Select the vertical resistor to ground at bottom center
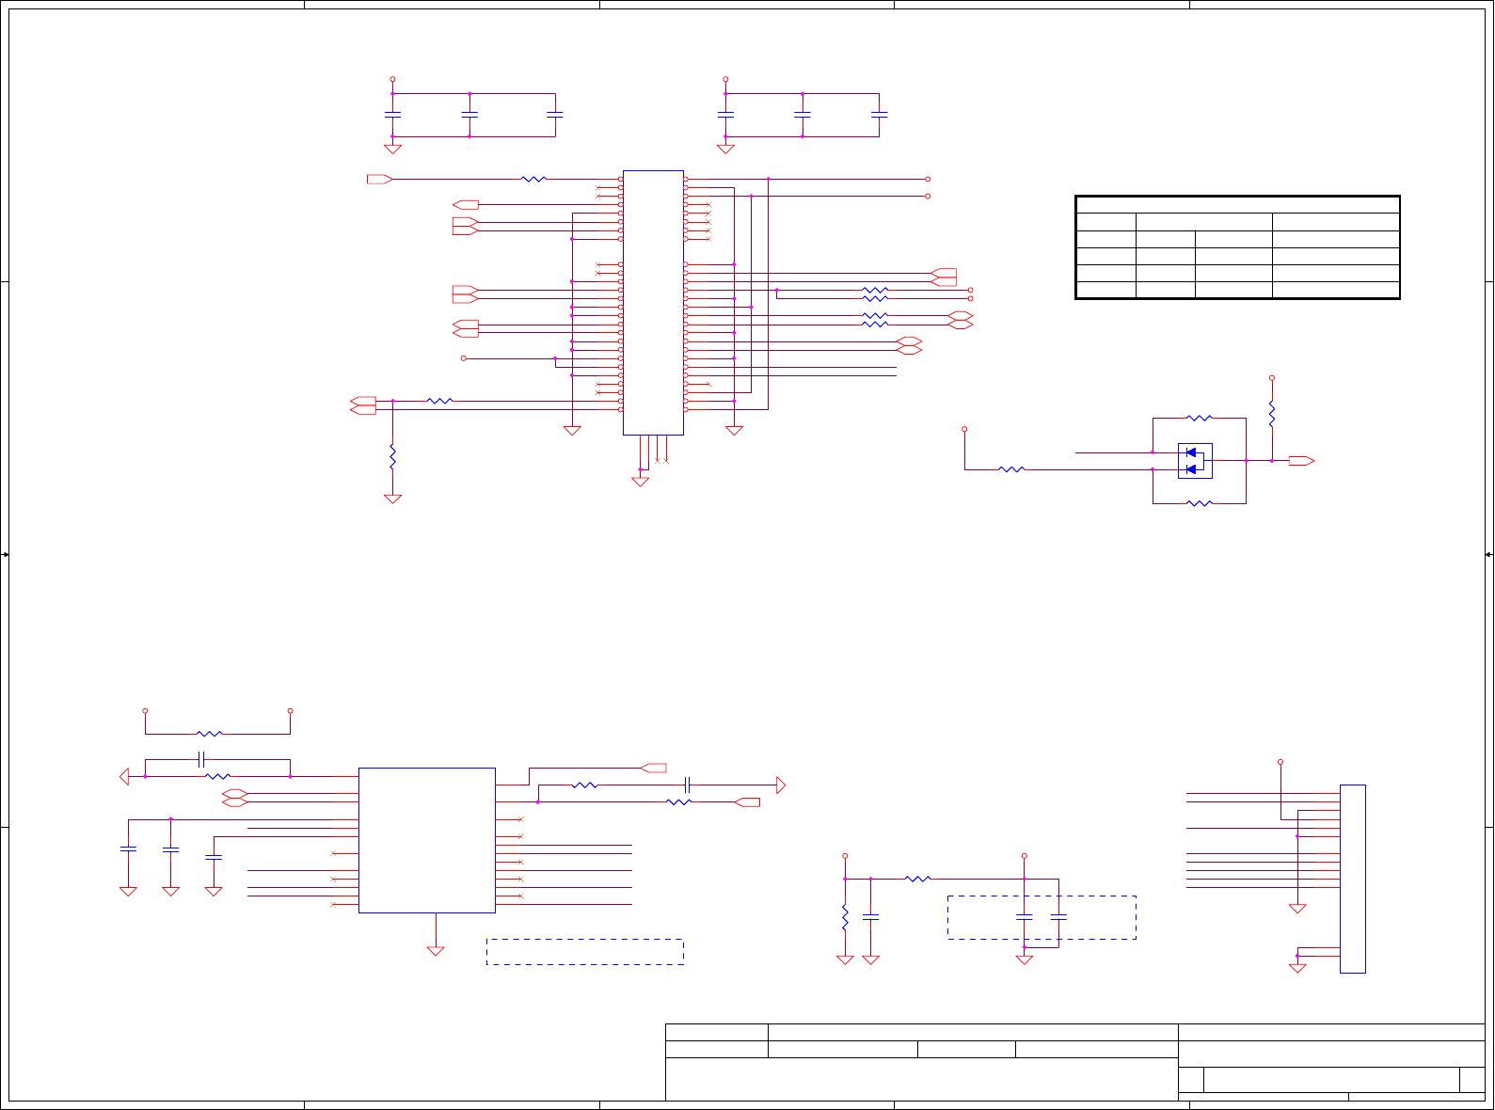The width and height of the screenshot is (1495, 1110). (x=845, y=917)
